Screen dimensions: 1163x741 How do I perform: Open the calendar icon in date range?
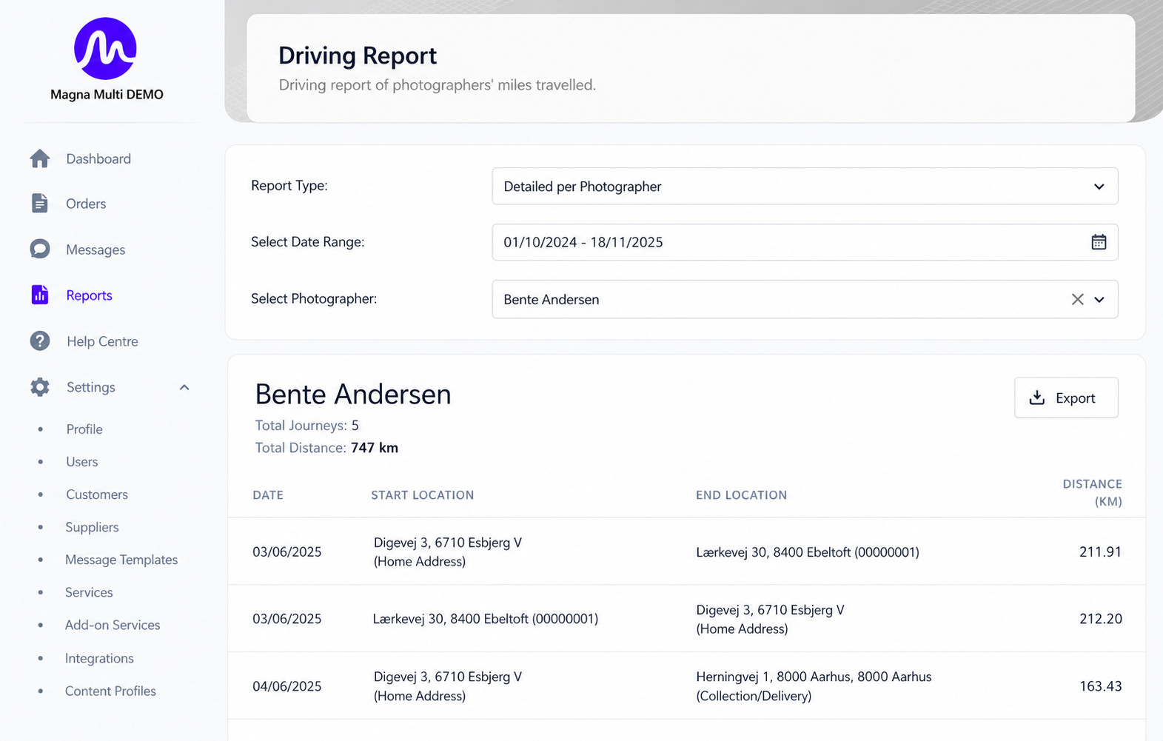(1099, 242)
